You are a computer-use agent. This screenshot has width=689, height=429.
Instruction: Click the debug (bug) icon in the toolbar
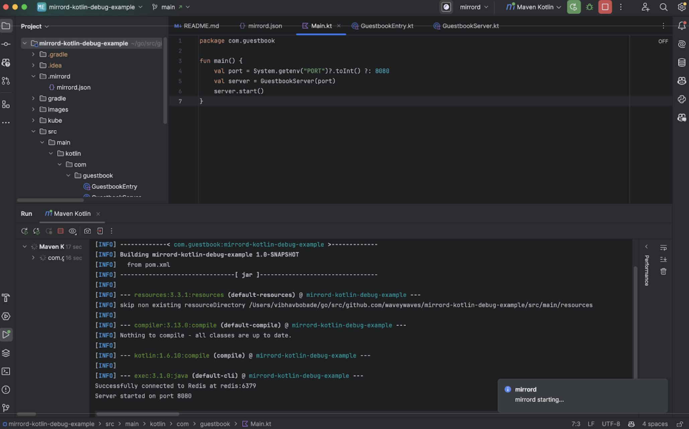point(589,7)
